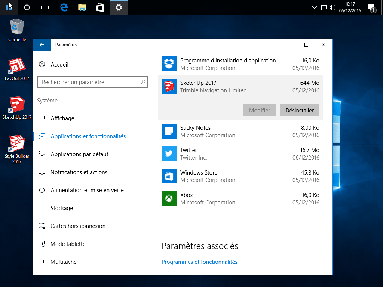Select Alimentation et mise en veille
383x287 pixels.
[87, 190]
